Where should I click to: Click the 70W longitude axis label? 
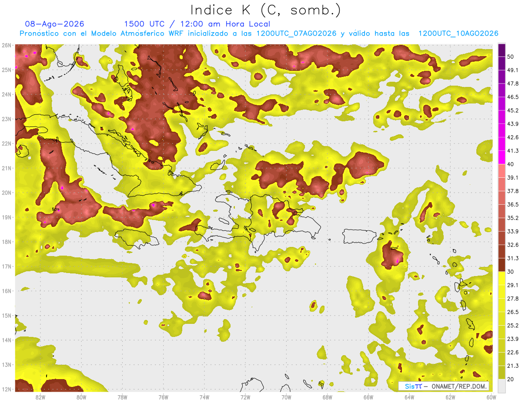[x=286, y=397]
